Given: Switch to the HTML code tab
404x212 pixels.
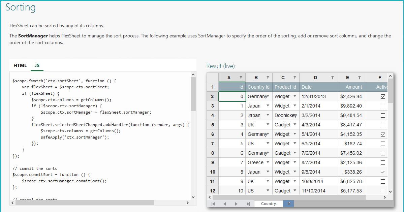Looking at the screenshot, I should pyautogui.click(x=20, y=65).
